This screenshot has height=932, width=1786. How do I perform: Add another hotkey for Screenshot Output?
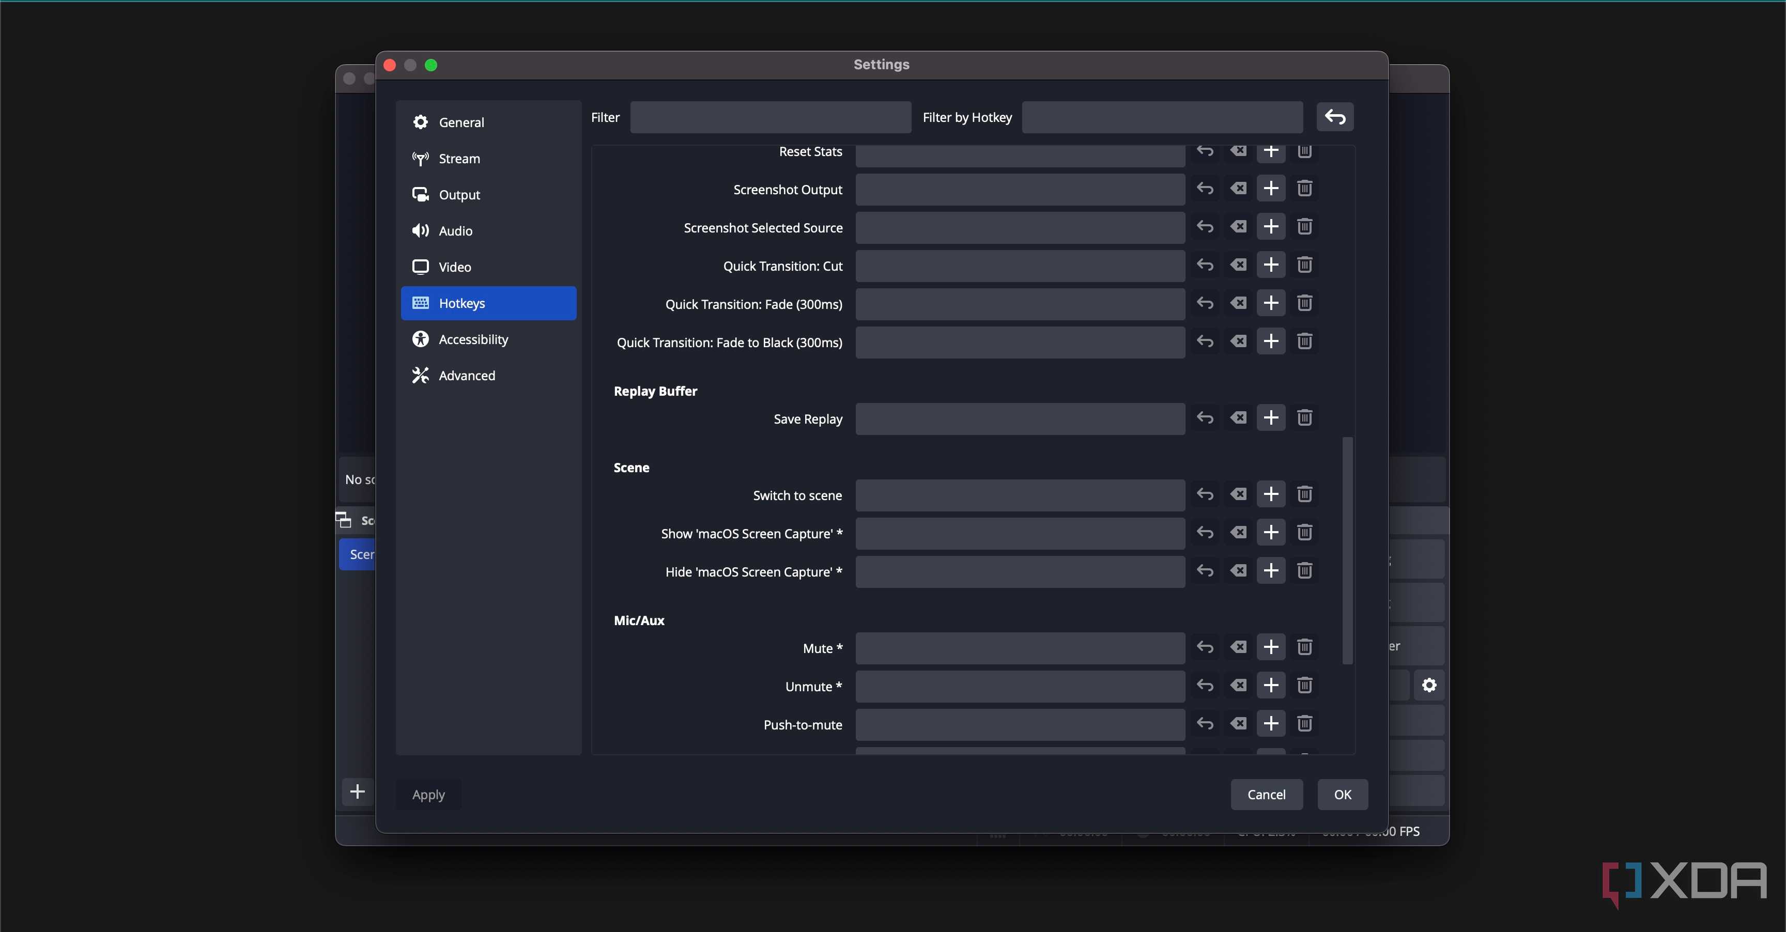pyautogui.click(x=1271, y=188)
